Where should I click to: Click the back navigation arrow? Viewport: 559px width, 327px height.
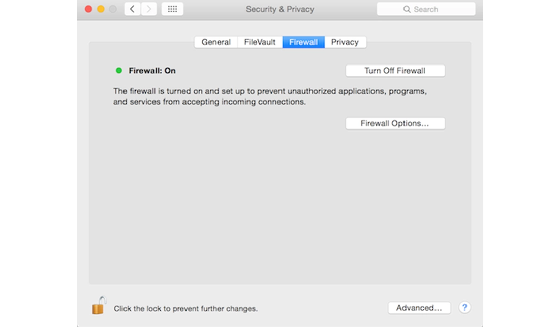coord(132,9)
